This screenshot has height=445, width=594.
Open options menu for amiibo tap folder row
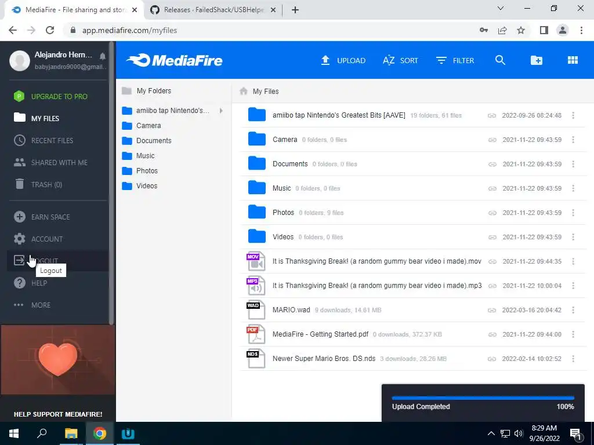pos(573,115)
